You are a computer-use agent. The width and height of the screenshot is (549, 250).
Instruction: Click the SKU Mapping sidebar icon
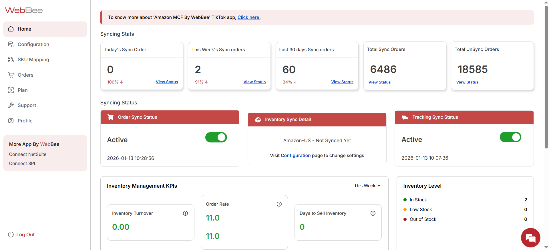[x=11, y=59]
